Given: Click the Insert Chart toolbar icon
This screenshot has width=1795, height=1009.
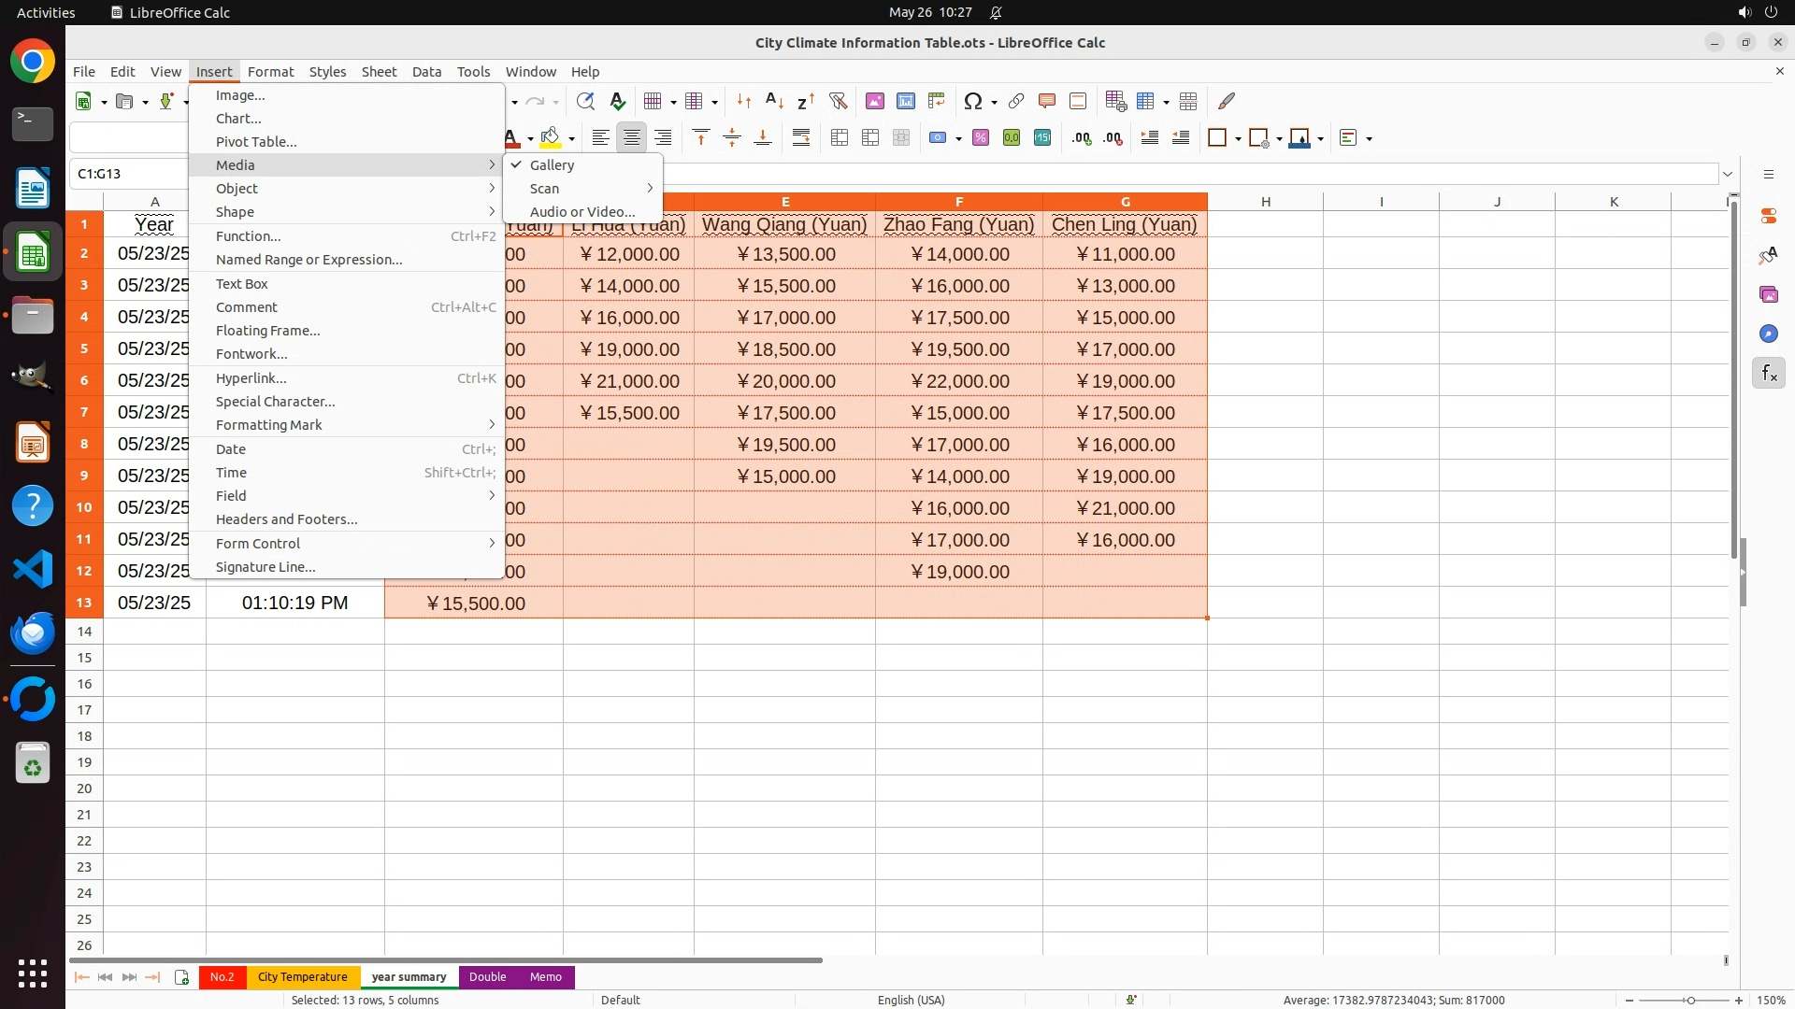Looking at the screenshot, I should tap(906, 101).
